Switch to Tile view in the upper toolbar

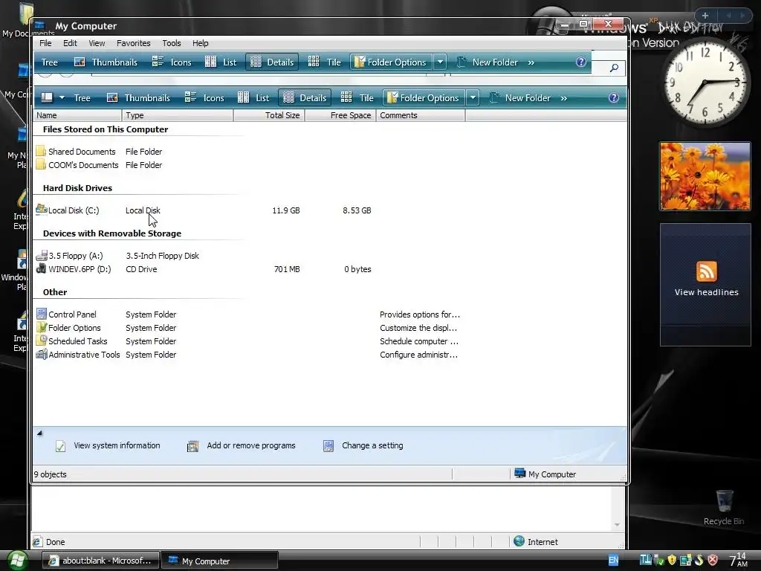click(x=324, y=62)
